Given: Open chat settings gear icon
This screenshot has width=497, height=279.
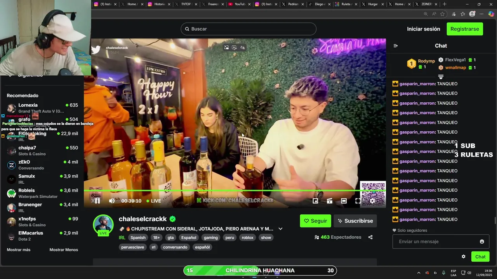Looking at the screenshot, I should coord(463,257).
